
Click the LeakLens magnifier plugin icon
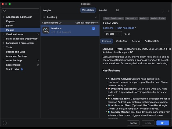[x=46, y=30]
